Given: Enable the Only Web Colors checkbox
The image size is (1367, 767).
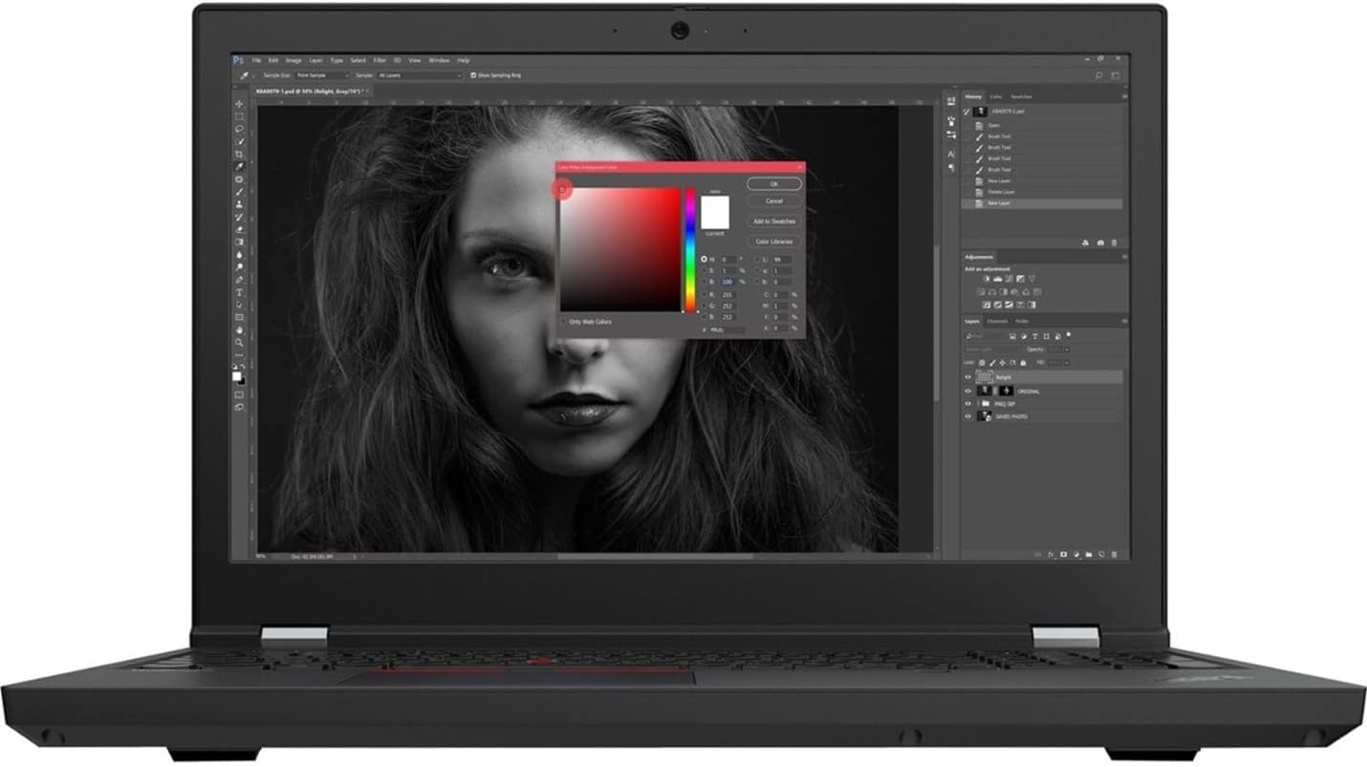Looking at the screenshot, I should click(x=563, y=321).
